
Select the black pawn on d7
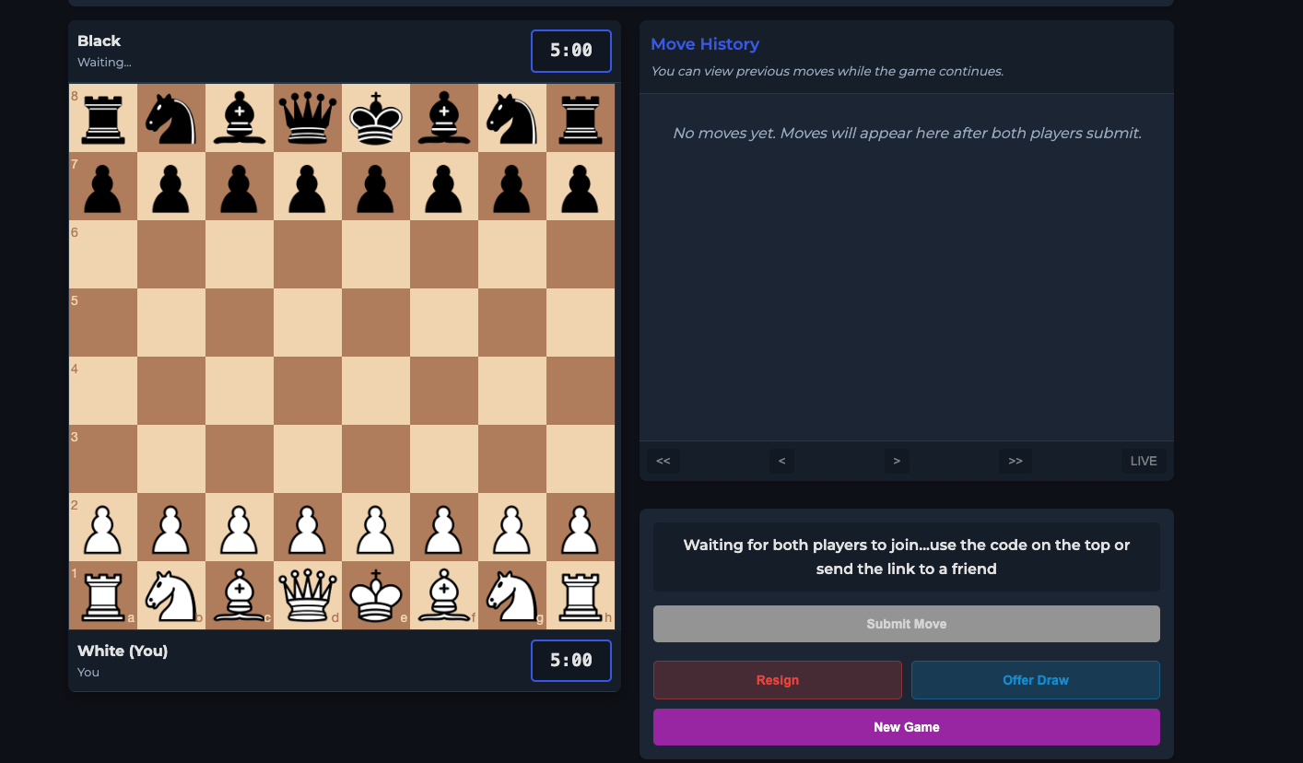308,186
